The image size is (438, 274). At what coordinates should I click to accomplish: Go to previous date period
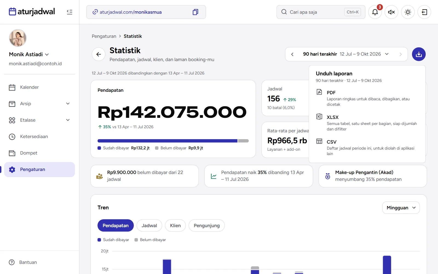click(292, 54)
